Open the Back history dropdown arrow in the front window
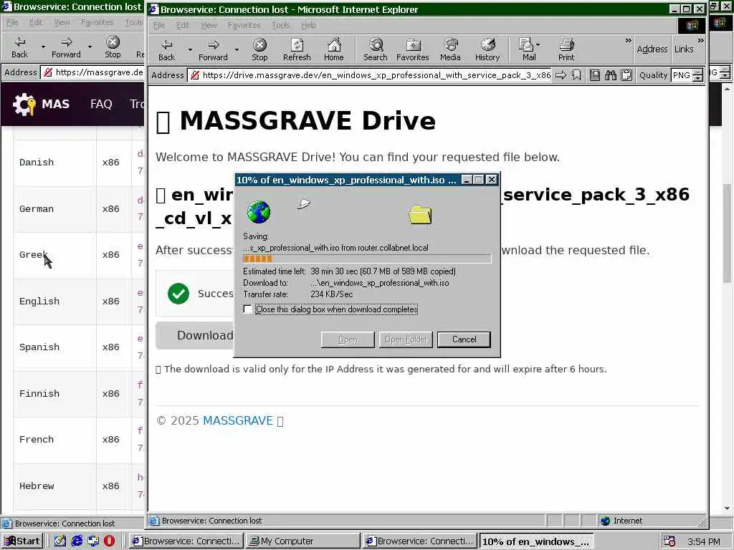 [189, 49]
